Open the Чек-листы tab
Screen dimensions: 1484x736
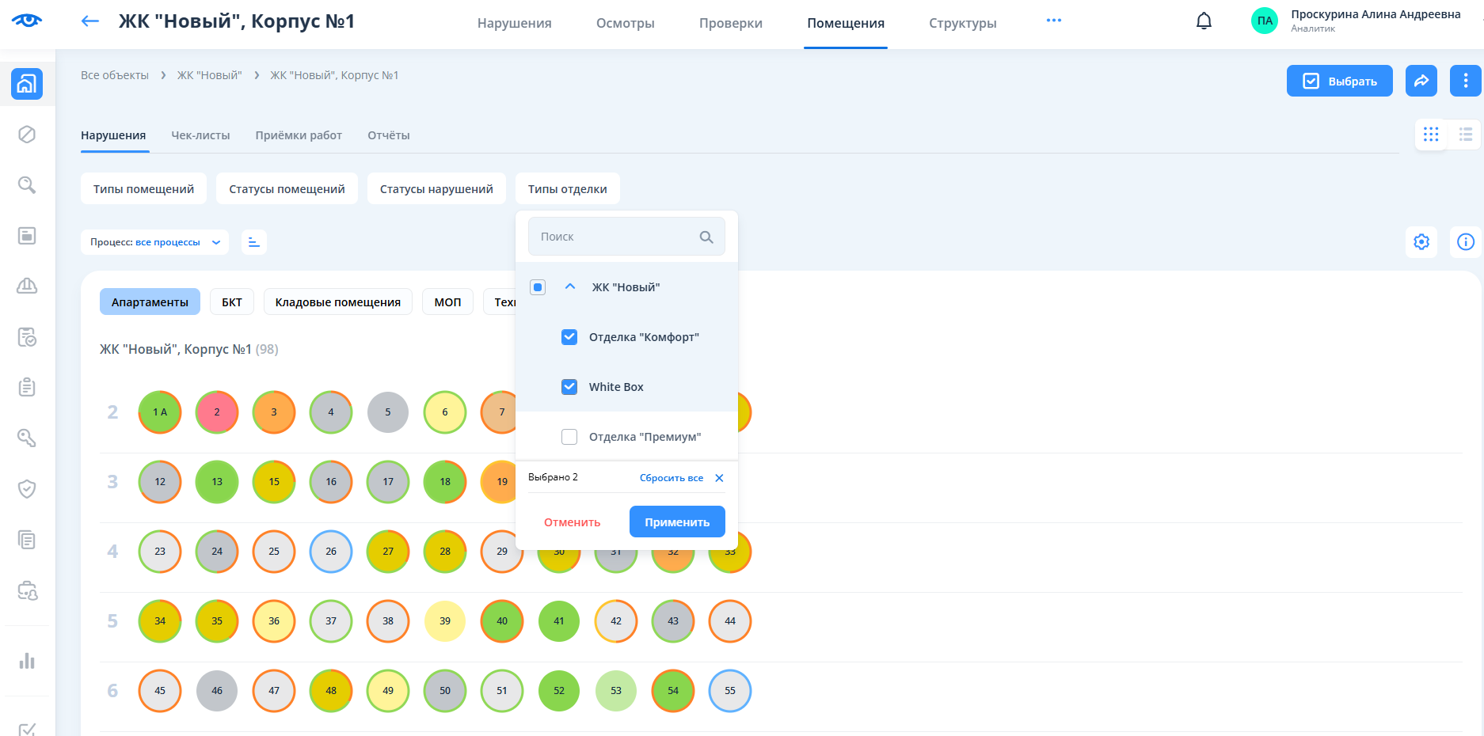pyautogui.click(x=200, y=135)
